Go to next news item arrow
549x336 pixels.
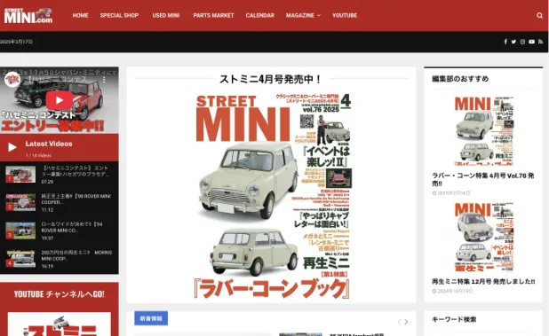(x=406, y=322)
